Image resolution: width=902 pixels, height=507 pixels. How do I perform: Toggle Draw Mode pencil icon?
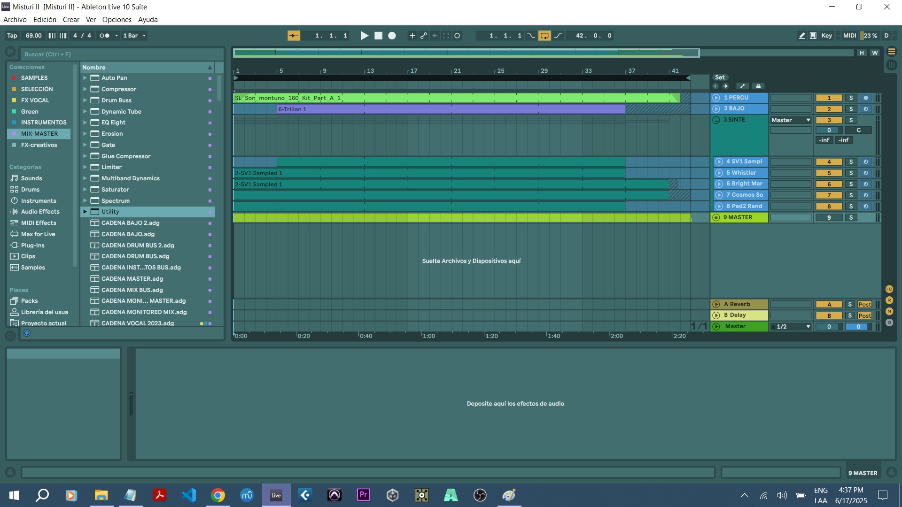tap(801, 36)
